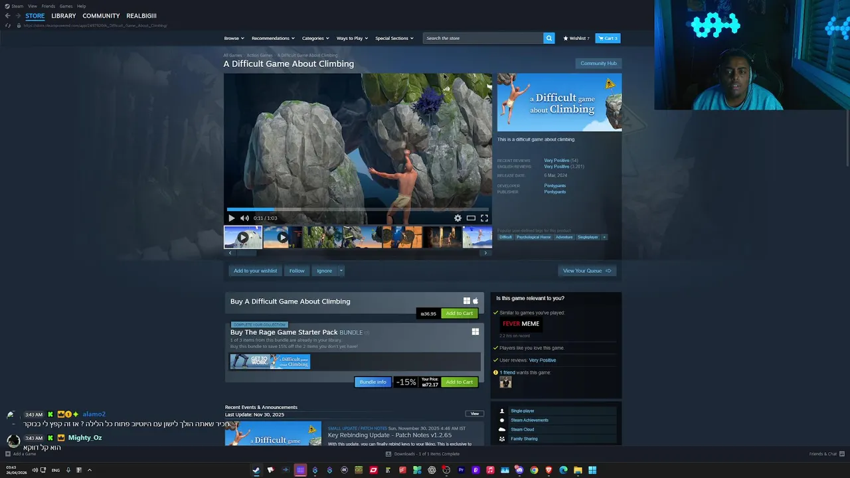Open the Community Hub
This screenshot has width=850, height=478.
(598, 63)
